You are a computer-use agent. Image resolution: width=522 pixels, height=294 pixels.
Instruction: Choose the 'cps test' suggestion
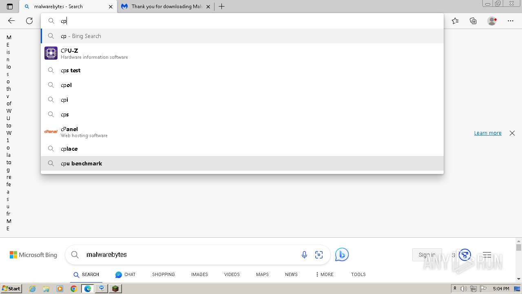pos(242,70)
